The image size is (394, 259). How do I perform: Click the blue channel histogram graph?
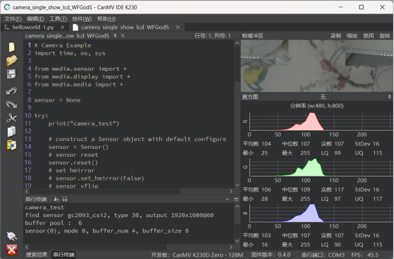pyautogui.click(x=321, y=213)
